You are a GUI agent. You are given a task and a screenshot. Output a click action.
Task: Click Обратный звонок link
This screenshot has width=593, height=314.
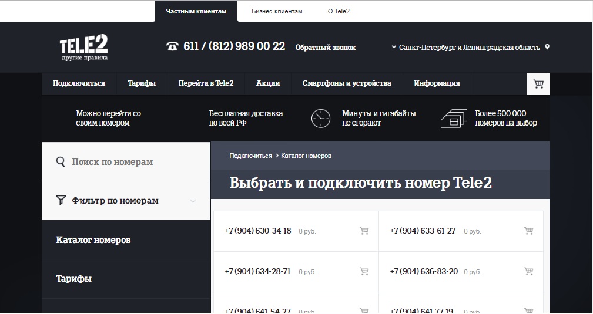325,47
